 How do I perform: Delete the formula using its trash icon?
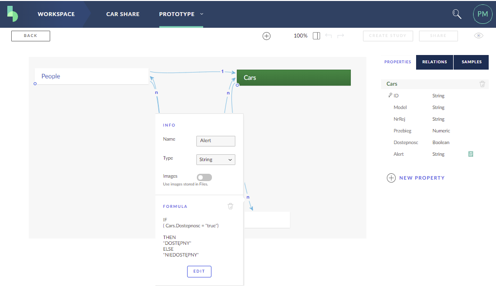[230, 206]
